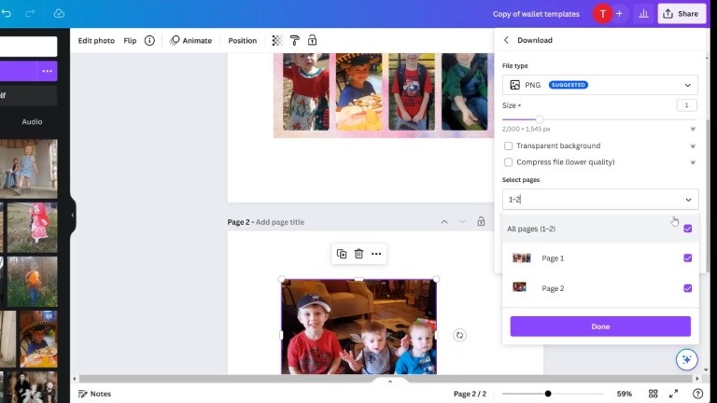Viewport: 717px width, 403px height.
Task: Click the Done button
Action: coord(599,327)
